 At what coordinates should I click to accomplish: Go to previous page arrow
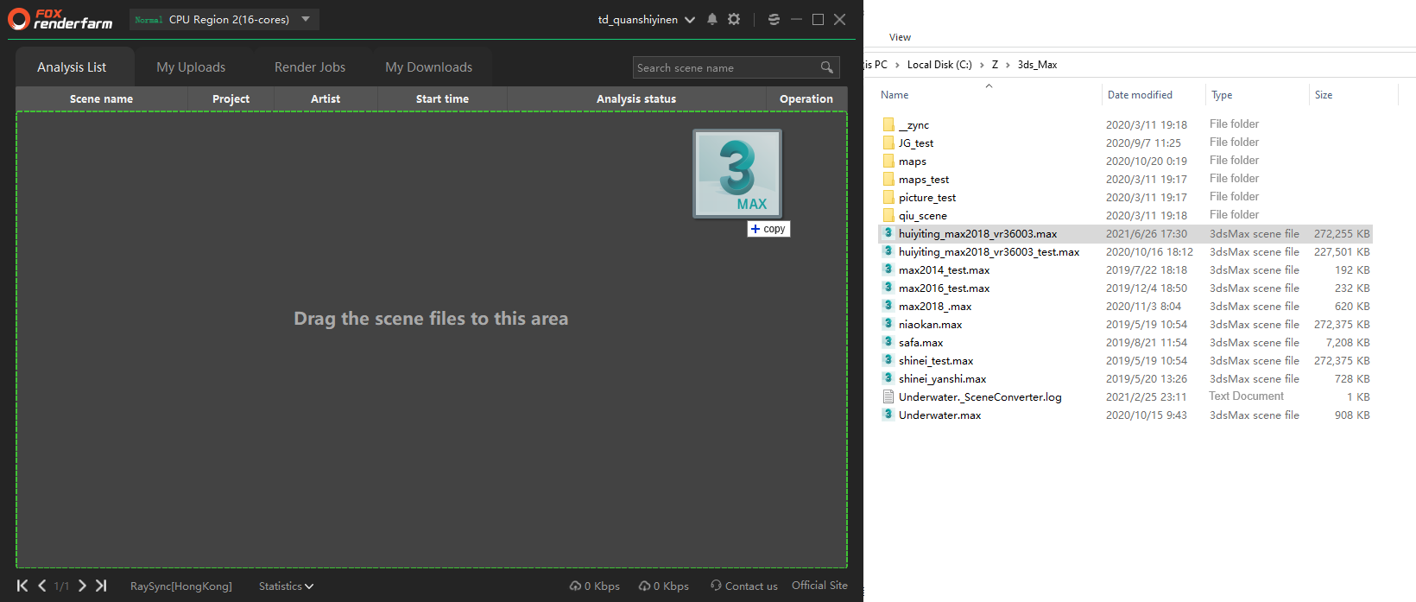click(41, 586)
